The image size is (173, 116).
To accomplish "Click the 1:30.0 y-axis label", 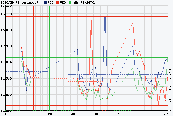I will click(6, 30).
